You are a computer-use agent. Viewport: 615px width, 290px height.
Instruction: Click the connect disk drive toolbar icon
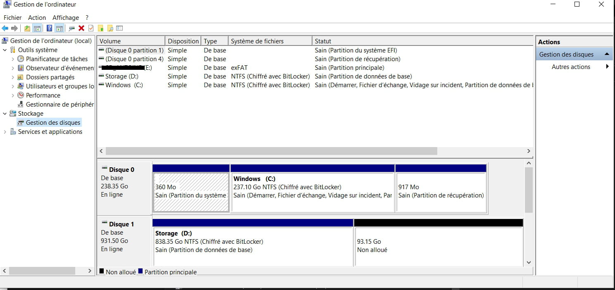pyautogui.click(x=72, y=29)
